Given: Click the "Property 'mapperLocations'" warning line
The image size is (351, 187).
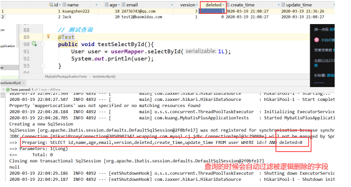Looking at the screenshot, I should click(105, 106).
